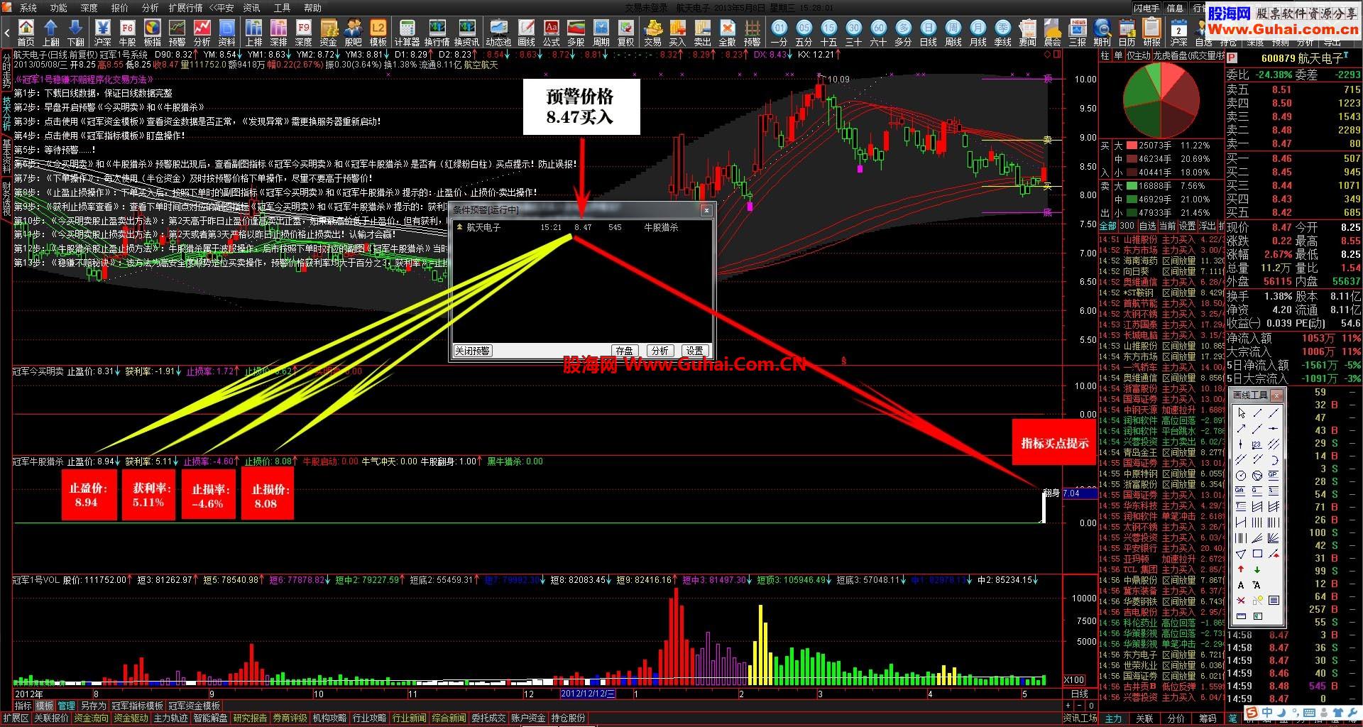Click 关闭预警 button in alert dialog
The image size is (1363, 727).
(473, 351)
